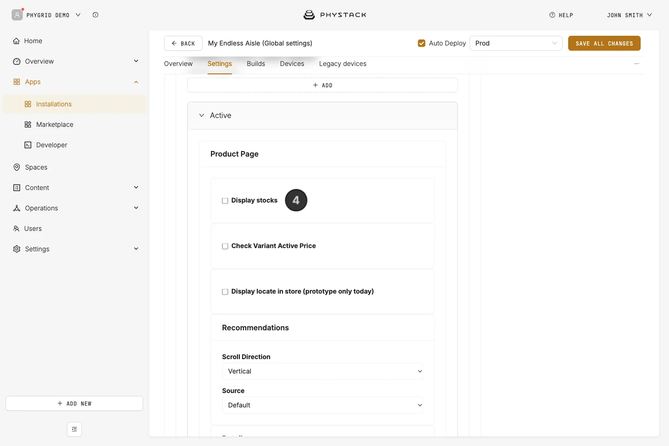
Task: Expand the Settings sidebar chevron
Action: point(136,249)
